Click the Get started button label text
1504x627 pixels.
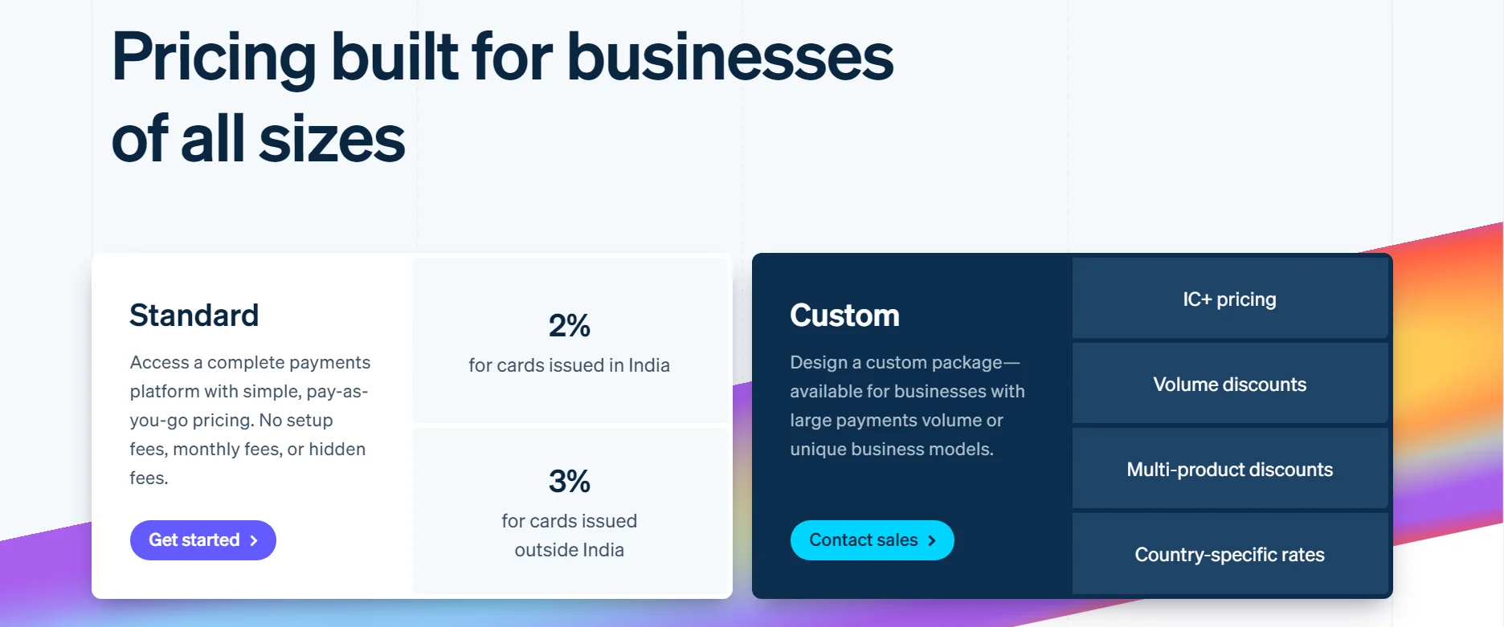tap(194, 540)
